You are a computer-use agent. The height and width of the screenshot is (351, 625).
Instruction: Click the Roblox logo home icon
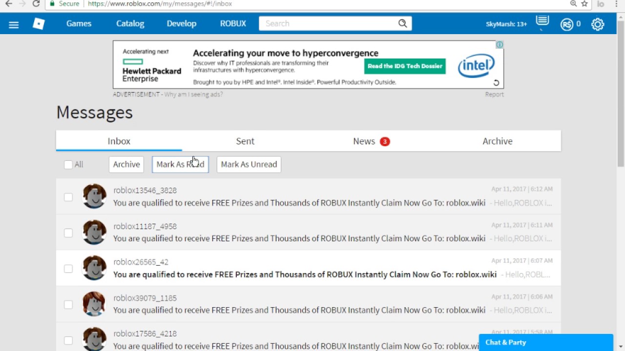click(39, 23)
